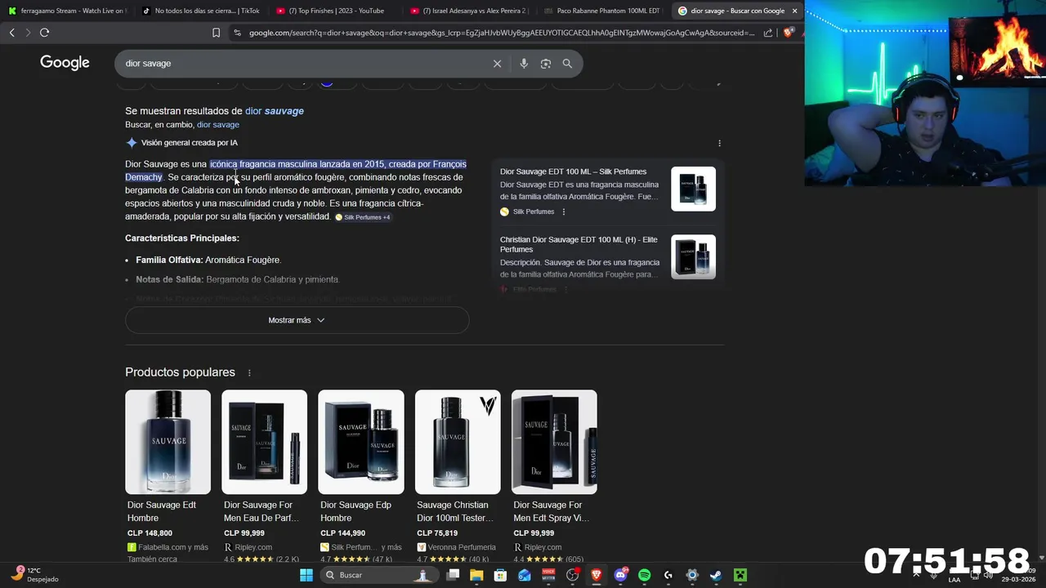Image resolution: width=1046 pixels, height=588 pixels.
Task: Open Productos populares three-dot menu
Action: pos(249,372)
